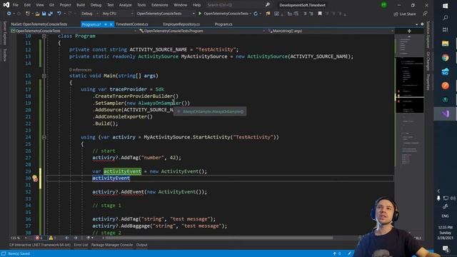The width and height of the screenshot is (457, 257).
Task: Click the Visual Studio logo icon
Action: coord(6,5)
